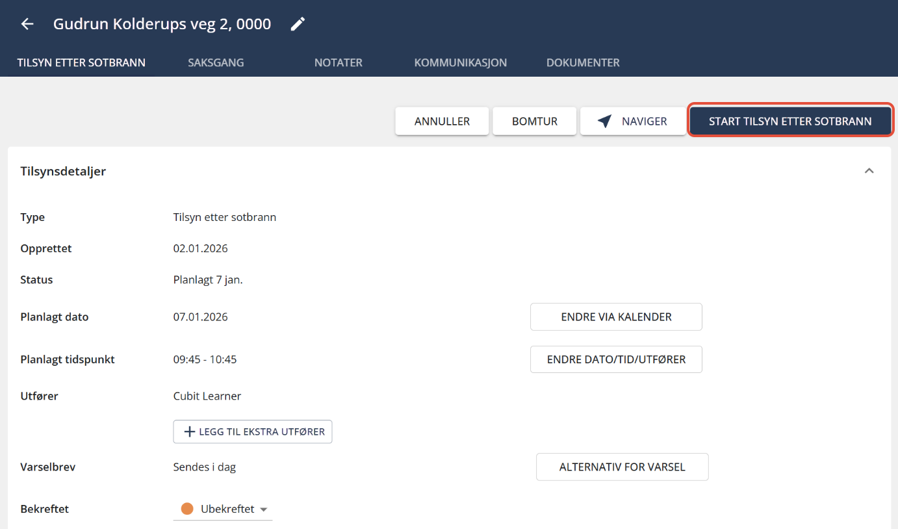This screenshot has height=529, width=898.
Task: Click ENDRE VIA KALENDER button
Action: tap(616, 317)
